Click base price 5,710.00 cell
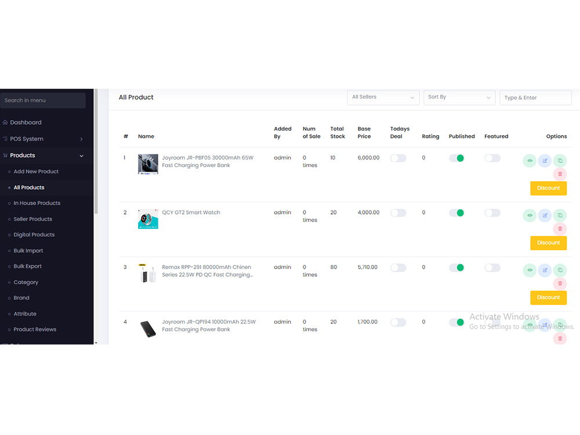580x435 pixels. (367, 267)
